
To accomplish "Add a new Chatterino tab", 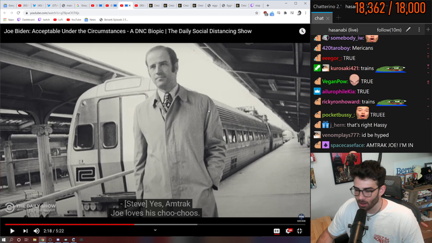I will tap(338, 18).
